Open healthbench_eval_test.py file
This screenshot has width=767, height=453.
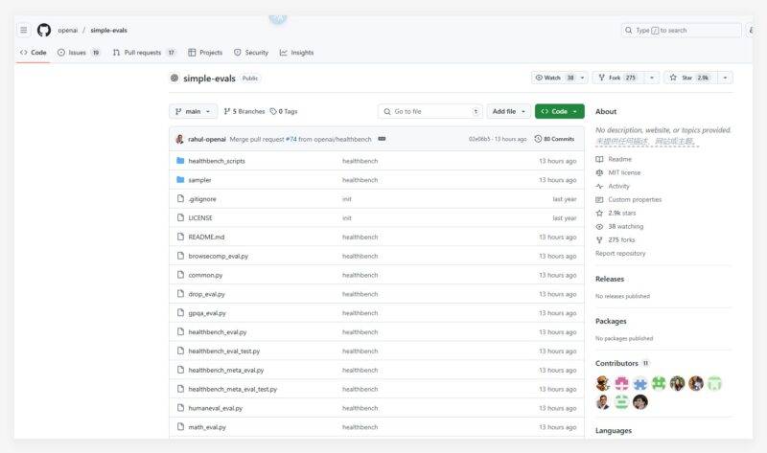[x=224, y=351]
